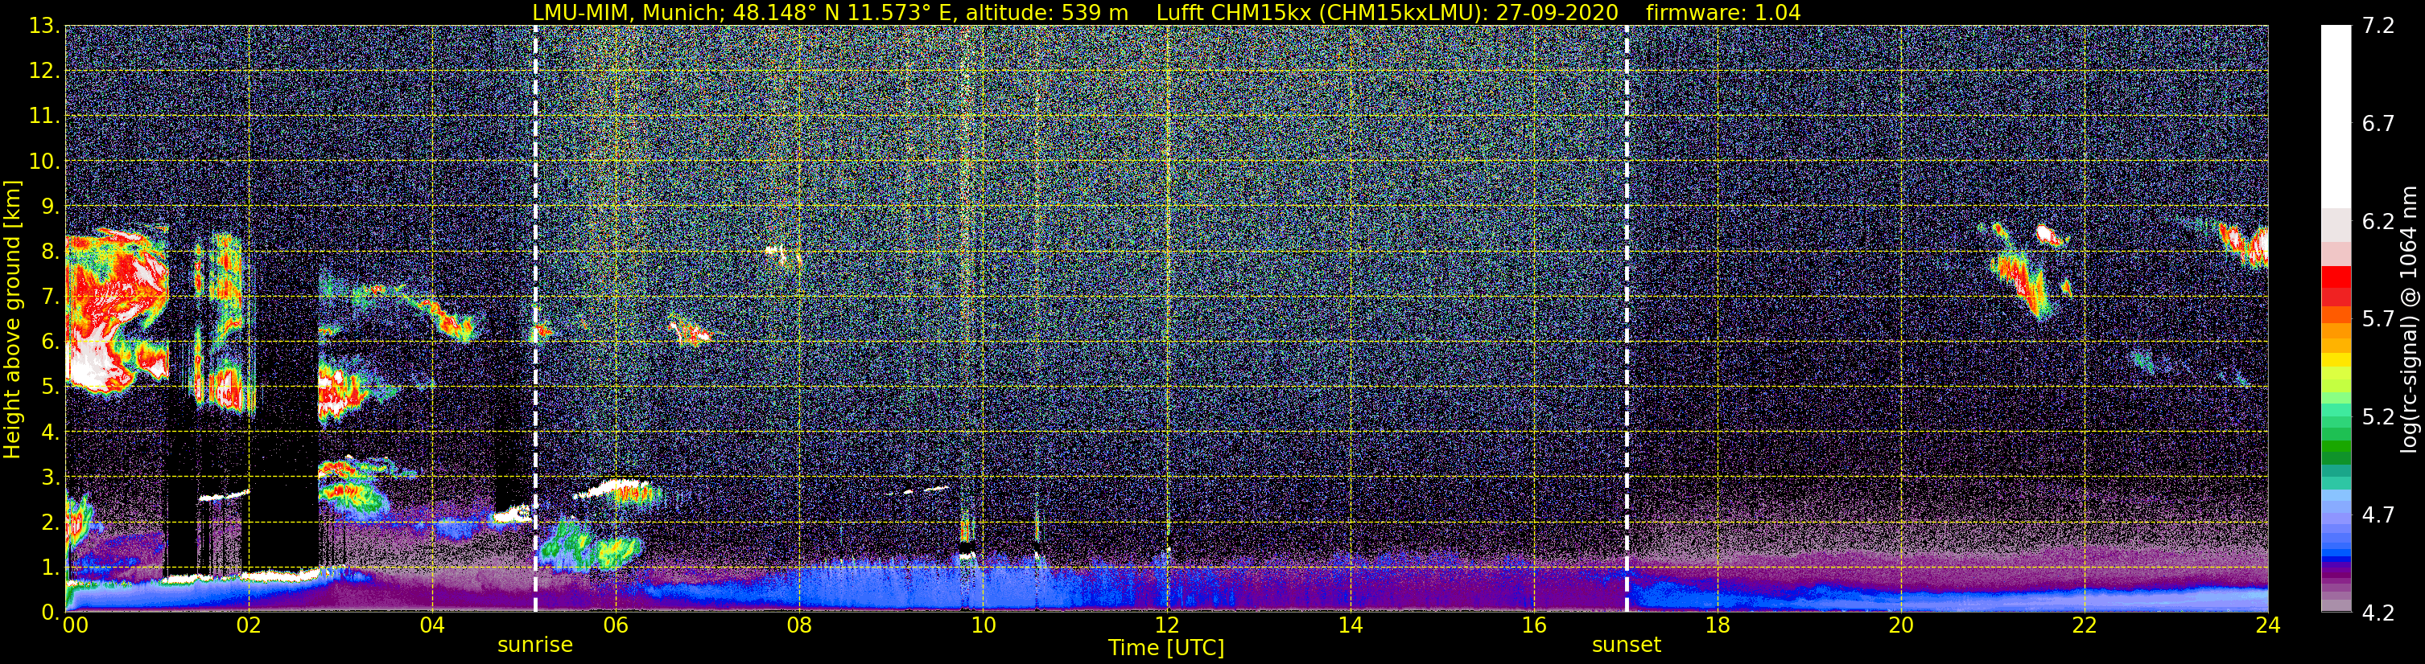Click the 'log(rc-signal) @ 1064 nm' colorbar label
Viewport: 2425px width, 664px height.
coord(2409,320)
